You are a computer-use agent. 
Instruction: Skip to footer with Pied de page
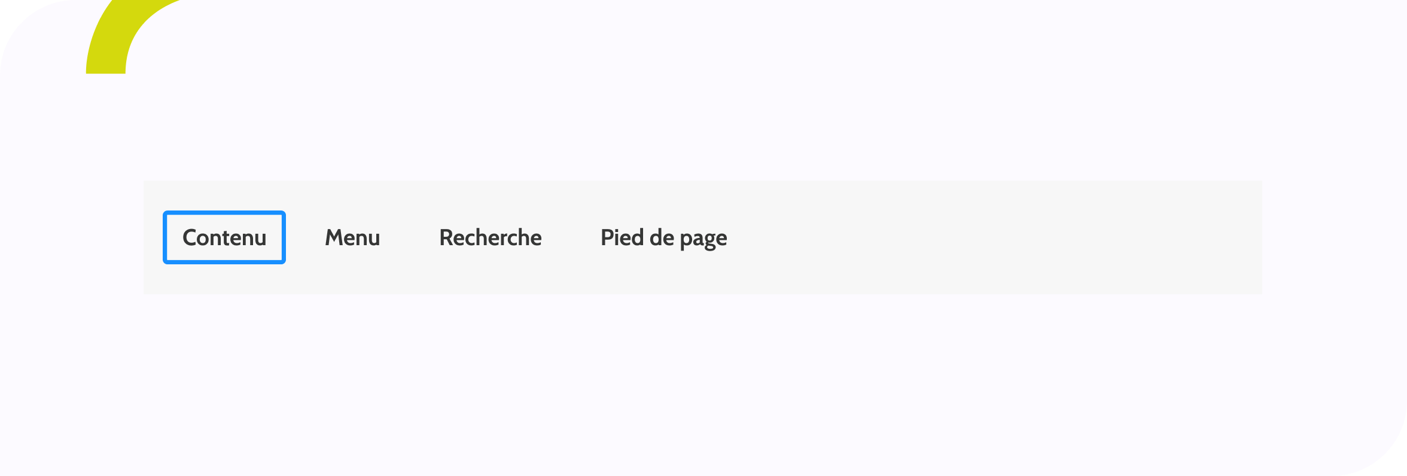pyautogui.click(x=664, y=237)
